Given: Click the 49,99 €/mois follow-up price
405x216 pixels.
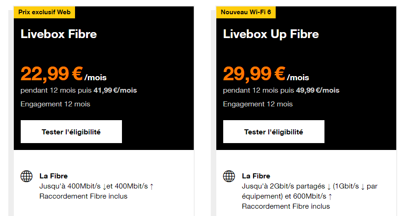Looking at the screenshot, I should 318,90.
